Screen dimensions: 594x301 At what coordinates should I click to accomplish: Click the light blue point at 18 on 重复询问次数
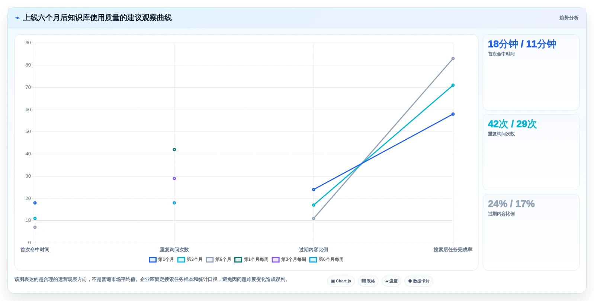point(174,203)
